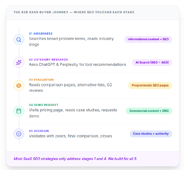Click the checkmark Decision icon
Screen dimensions: 185x170
point(19,134)
